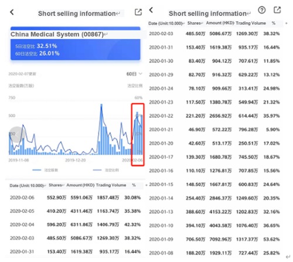Click 83.40万 shares value

pos(197,61)
